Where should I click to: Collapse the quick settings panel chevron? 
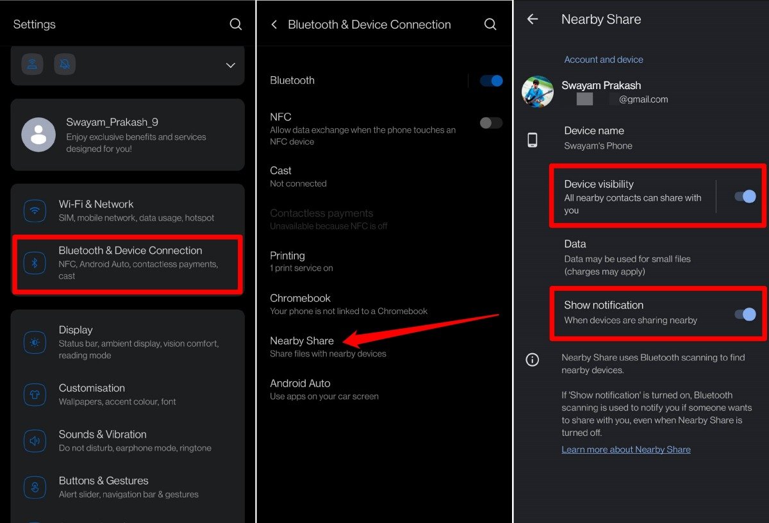pyautogui.click(x=230, y=65)
